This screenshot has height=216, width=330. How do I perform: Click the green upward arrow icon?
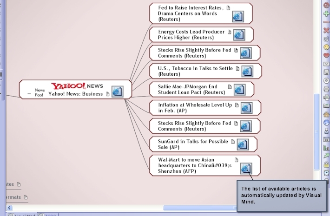click(x=326, y=156)
